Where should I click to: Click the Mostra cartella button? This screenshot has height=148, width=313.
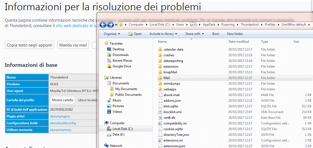(63, 100)
